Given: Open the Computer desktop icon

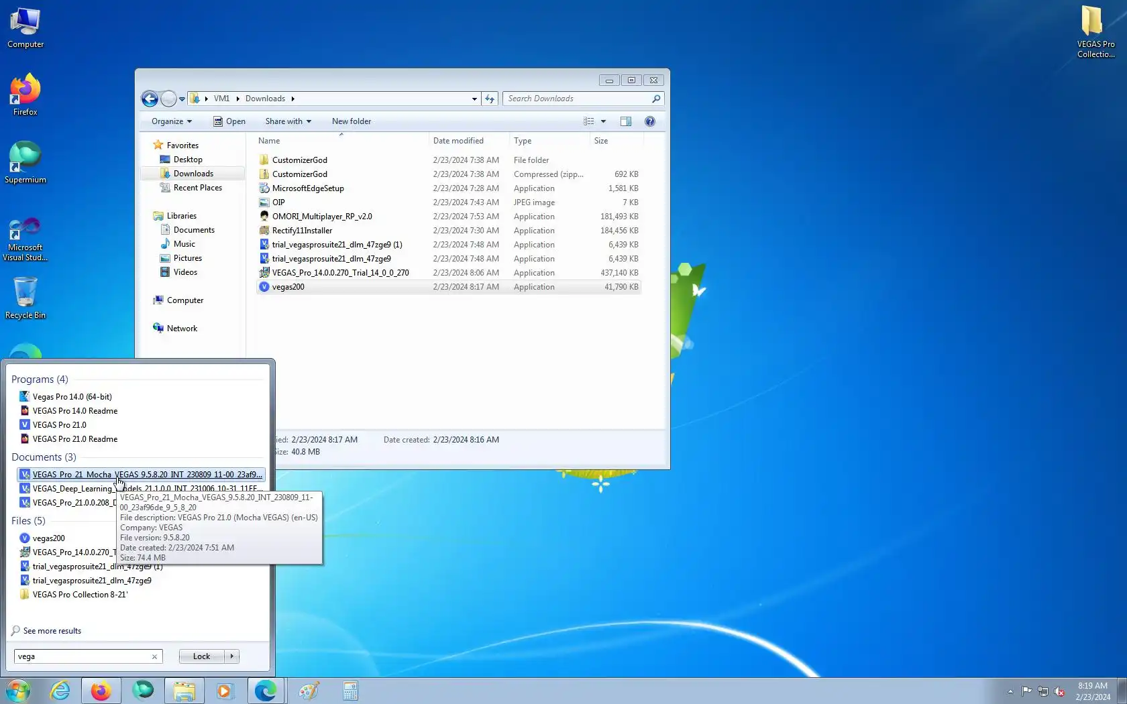Looking at the screenshot, I should point(25,28).
